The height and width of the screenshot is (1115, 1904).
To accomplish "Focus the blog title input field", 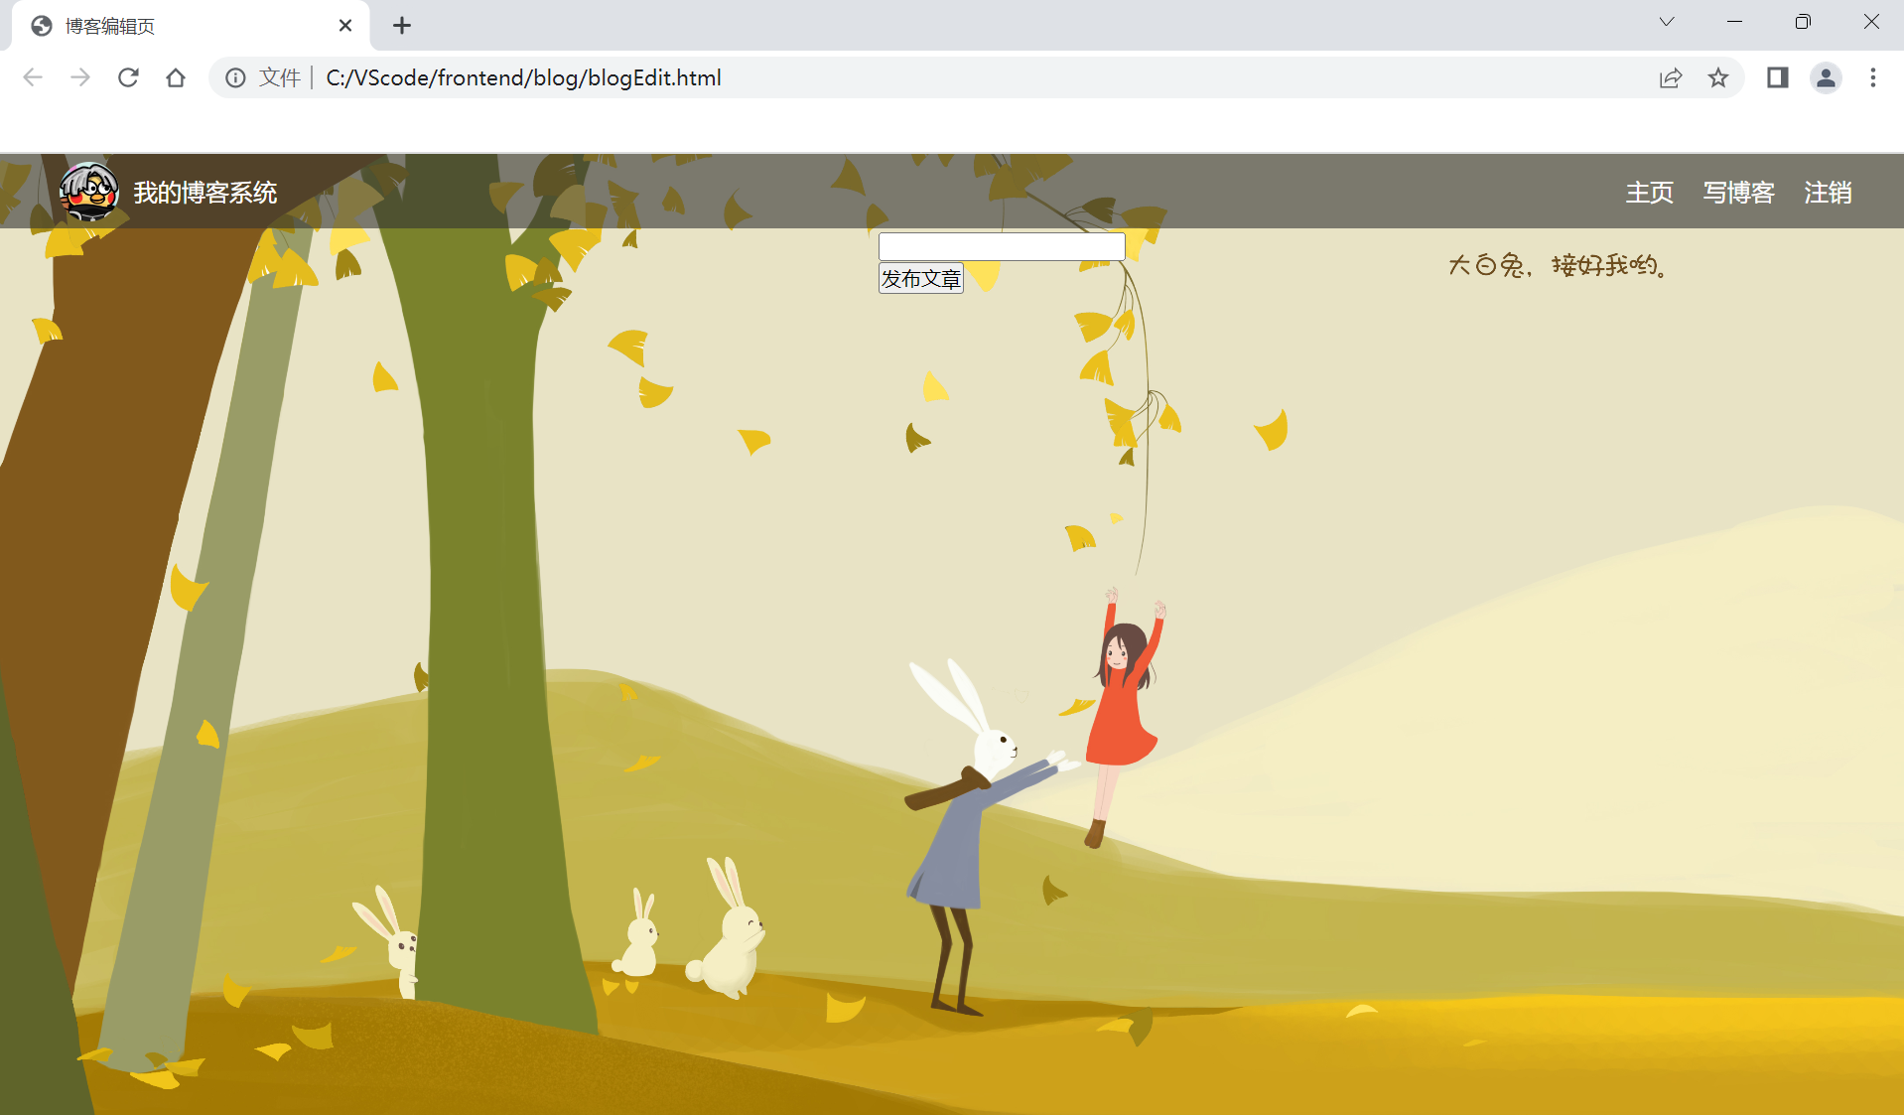I will [x=1002, y=246].
